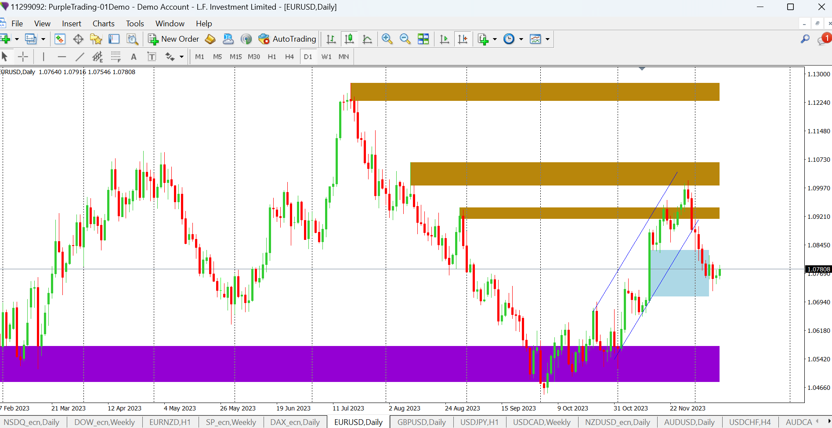Click the Zoom Out magnifier icon
The image size is (832, 428).
pos(405,39)
